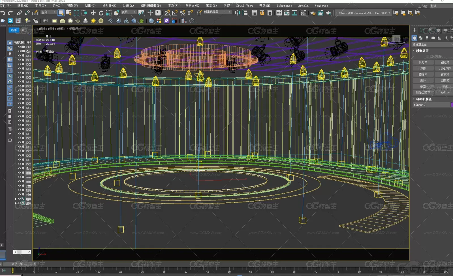Activate Bind to Space Warp tool
The height and width of the screenshot is (276, 453).
click(35, 13)
